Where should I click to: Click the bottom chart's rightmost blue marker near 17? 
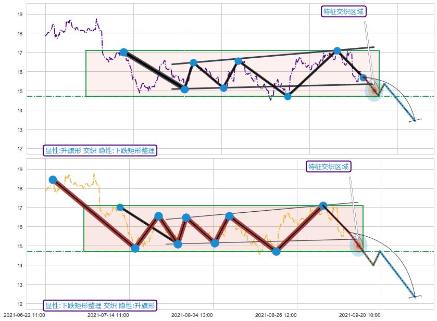click(x=323, y=206)
